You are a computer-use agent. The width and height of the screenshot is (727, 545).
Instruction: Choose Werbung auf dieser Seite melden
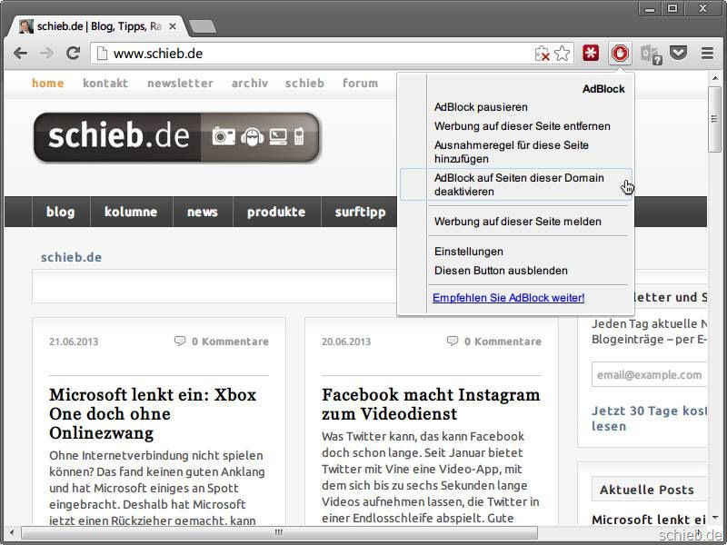[x=517, y=222]
